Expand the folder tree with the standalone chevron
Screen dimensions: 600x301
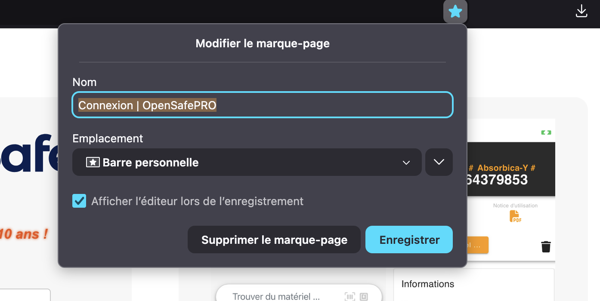(439, 162)
